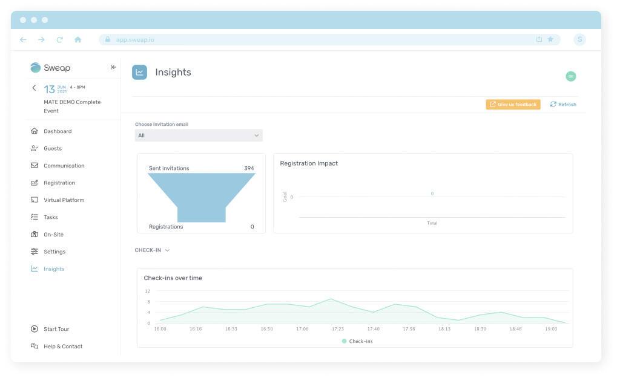Image resolution: width=617 pixels, height=378 pixels.
Task: Collapse the CHECK-IN section
Action: pos(152,250)
